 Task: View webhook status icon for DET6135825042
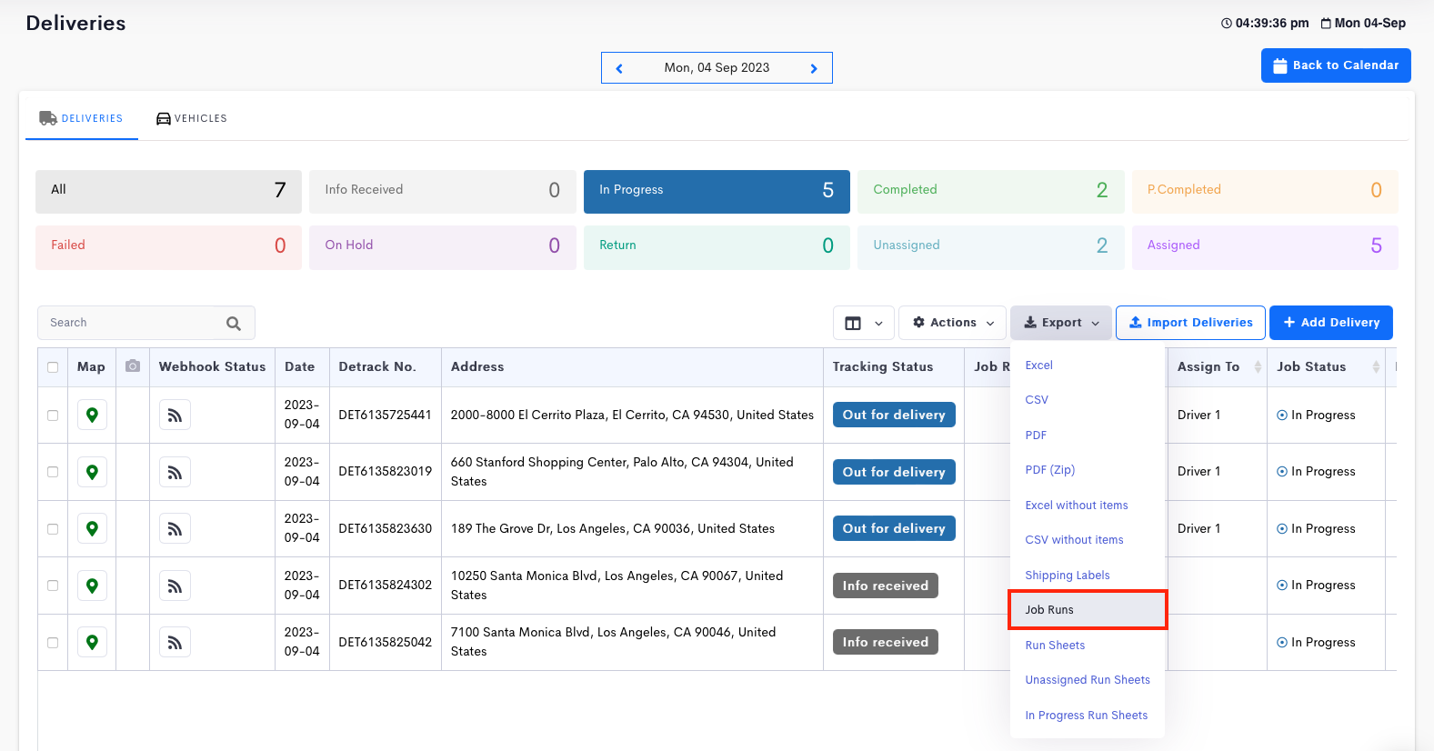[175, 642]
